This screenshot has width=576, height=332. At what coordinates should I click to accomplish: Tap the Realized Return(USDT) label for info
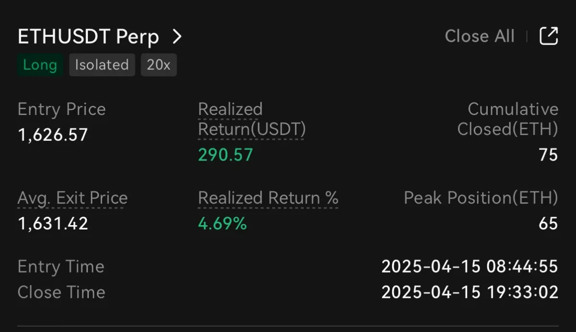252,119
